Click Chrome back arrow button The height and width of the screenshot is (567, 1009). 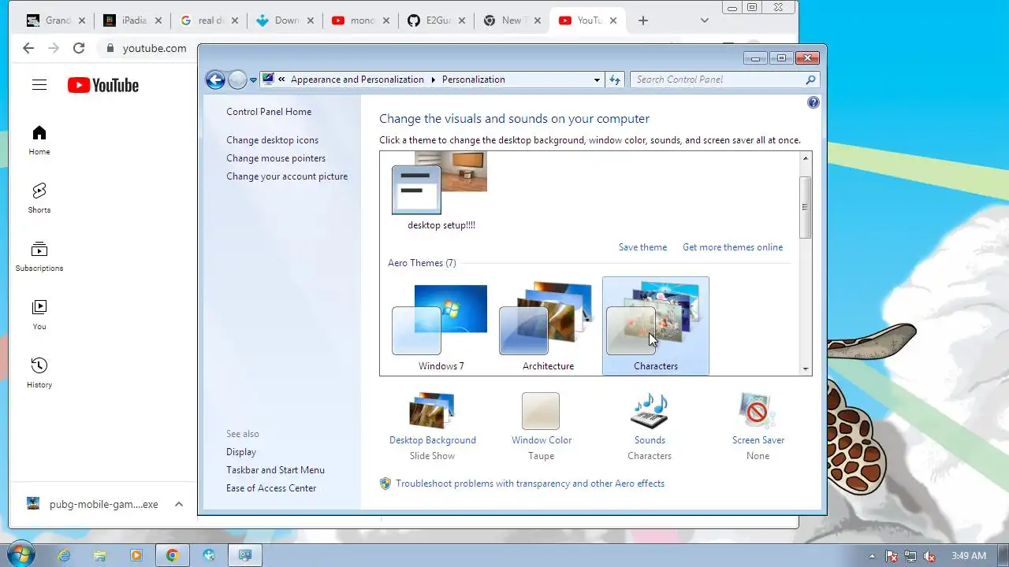click(x=28, y=48)
